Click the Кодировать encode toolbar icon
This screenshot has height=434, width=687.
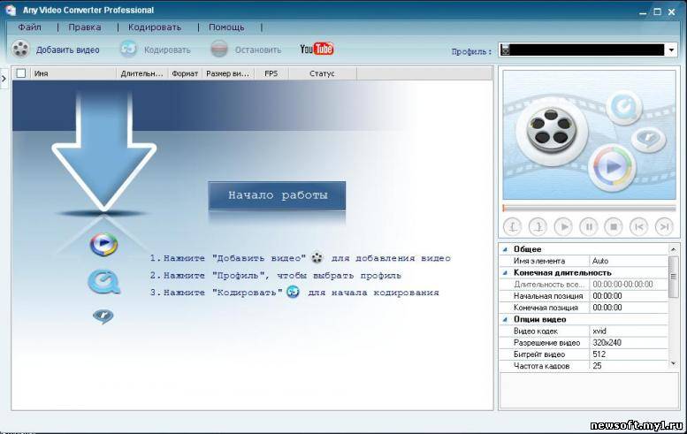pos(129,49)
